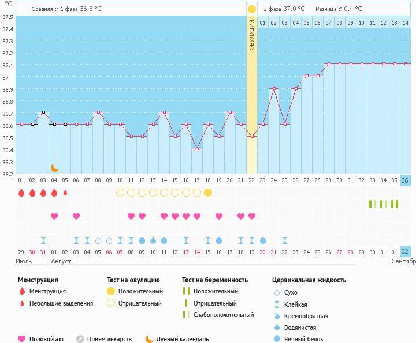Click the first empty ovulation test circle on day 10

pos(120,193)
